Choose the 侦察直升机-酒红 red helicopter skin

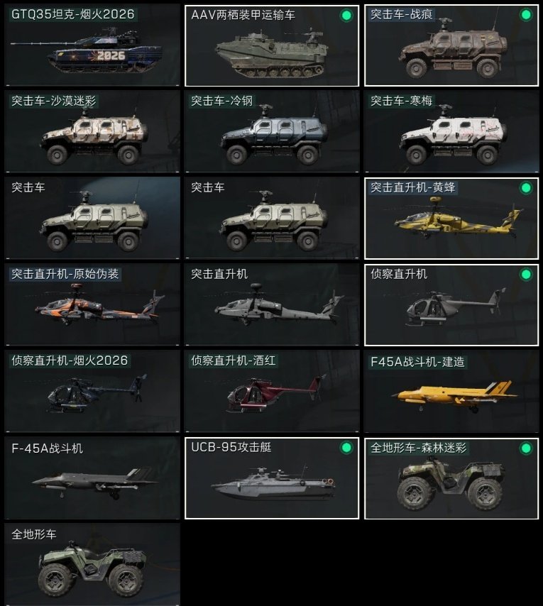point(272,391)
